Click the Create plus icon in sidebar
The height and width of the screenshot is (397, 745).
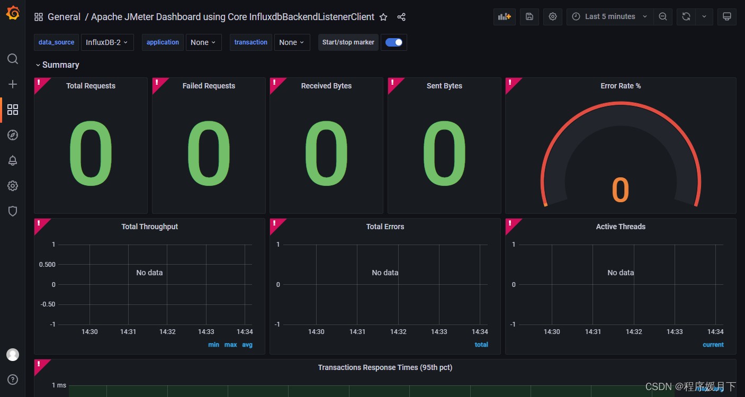[x=13, y=84]
